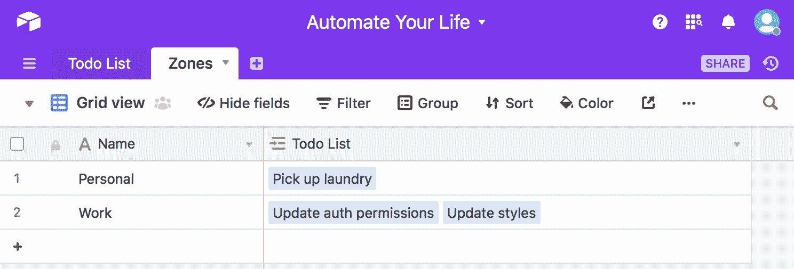Open the revision history clock icon
Screen dimensions: 794x269
coord(771,63)
